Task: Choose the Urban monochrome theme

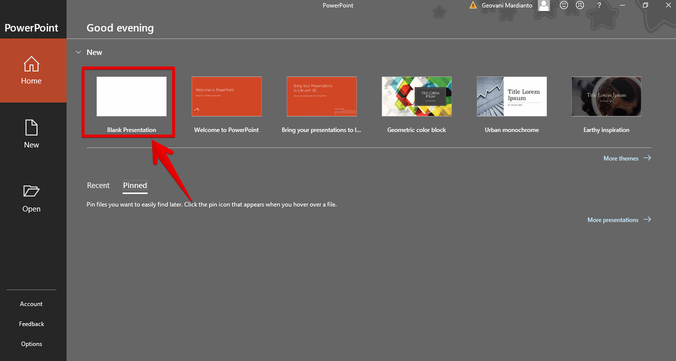Action: click(x=512, y=97)
